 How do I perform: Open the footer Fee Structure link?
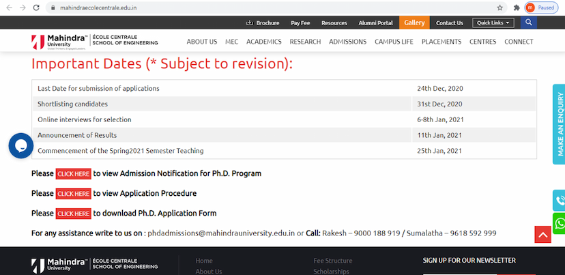tap(332, 261)
